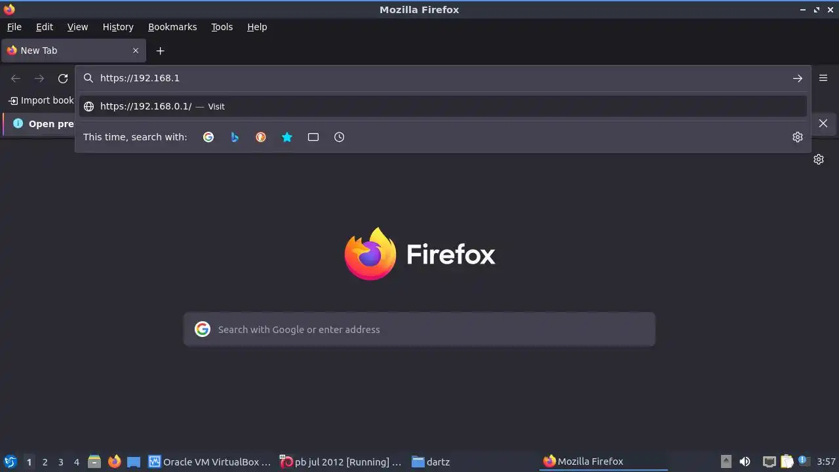Viewport: 839px width, 472px height.
Task: Close the New Tab tab
Action: [136, 50]
